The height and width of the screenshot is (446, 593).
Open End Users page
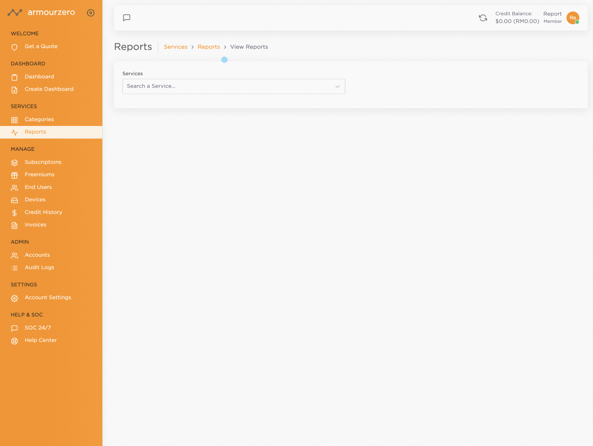[x=38, y=187]
